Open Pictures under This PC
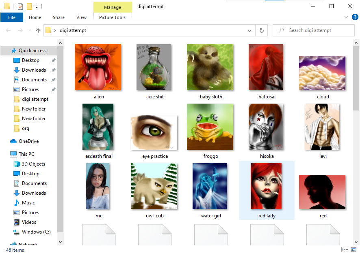The image size is (360, 255). (30, 212)
